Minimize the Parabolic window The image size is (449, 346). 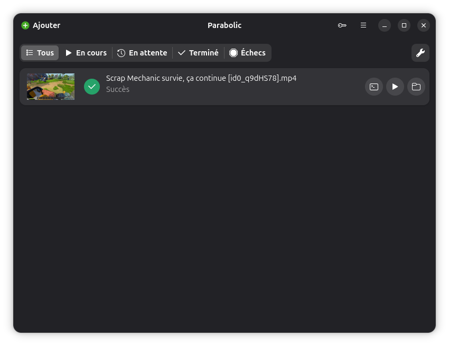385,25
